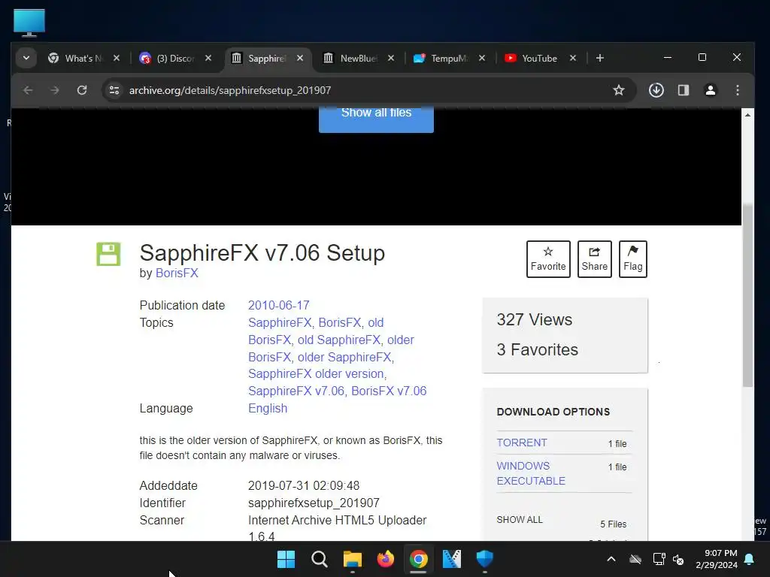Click the cloud sync tray icon
Image resolution: width=770 pixels, height=577 pixels.
(635, 559)
